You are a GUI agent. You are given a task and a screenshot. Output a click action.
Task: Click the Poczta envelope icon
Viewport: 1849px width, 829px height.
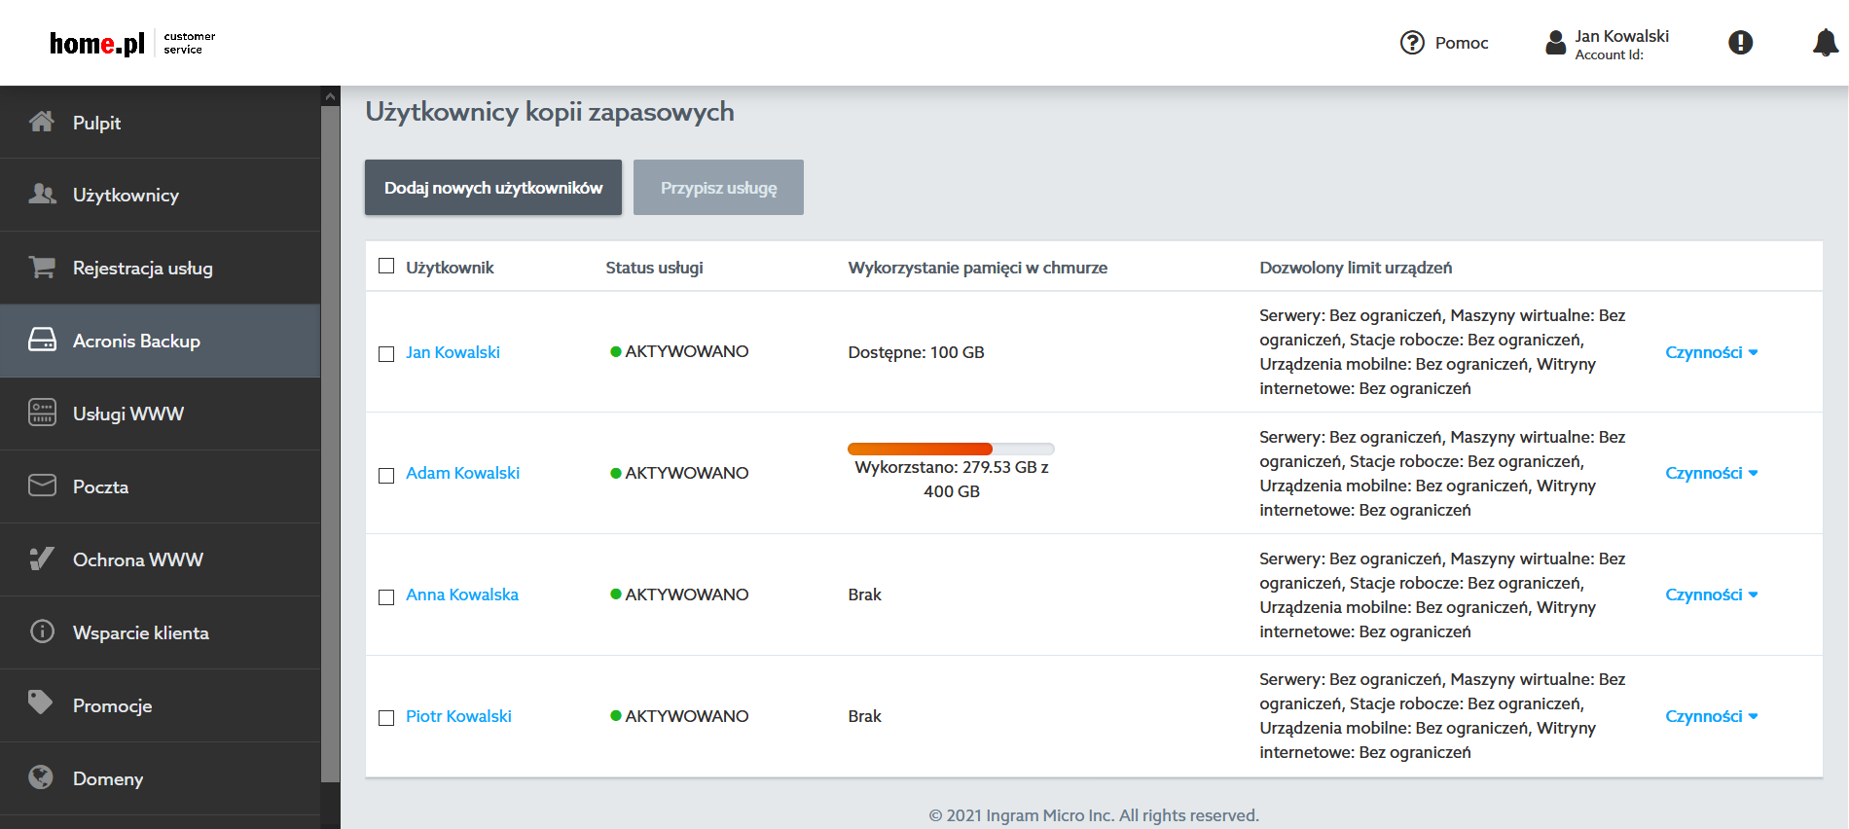(x=42, y=486)
